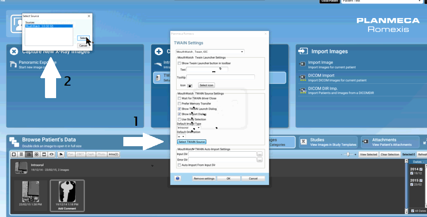Switch to four-tile grid view icon
Viewport: 427px width, 217px height.
pyautogui.click(x=37, y=155)
